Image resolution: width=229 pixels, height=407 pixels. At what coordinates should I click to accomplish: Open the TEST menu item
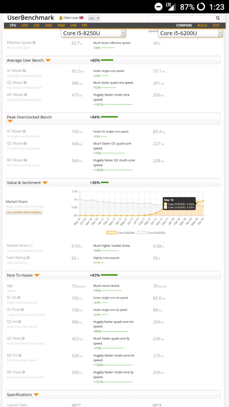216,25
